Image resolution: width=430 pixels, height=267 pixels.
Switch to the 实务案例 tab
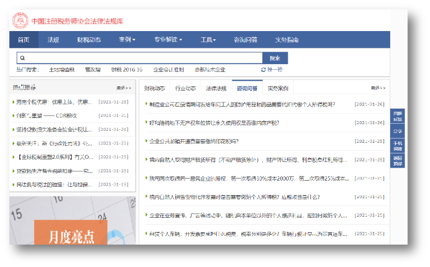(278, 88)
